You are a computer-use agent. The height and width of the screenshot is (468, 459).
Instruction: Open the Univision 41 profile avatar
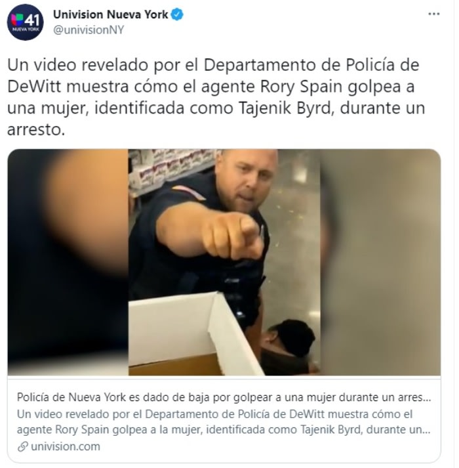(x=26, y=22)
